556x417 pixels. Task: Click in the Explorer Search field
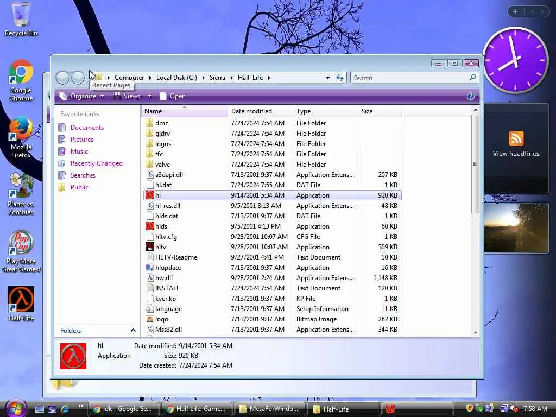point(409,78)
